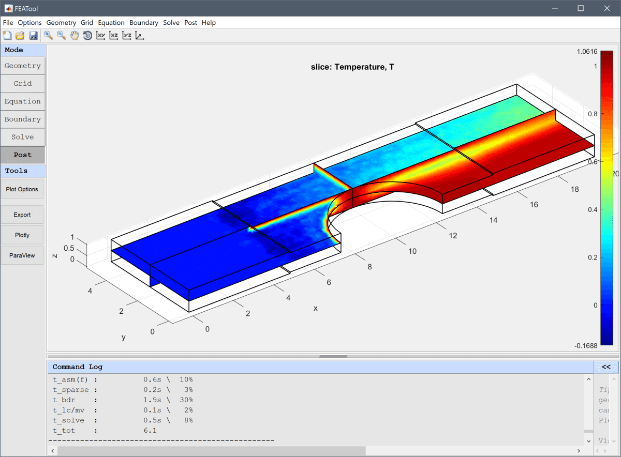The width and height of the screenshot is (621, 457).
Task: Switch to Grid mode
Action: pyautogui.click(x=23, y=83)
